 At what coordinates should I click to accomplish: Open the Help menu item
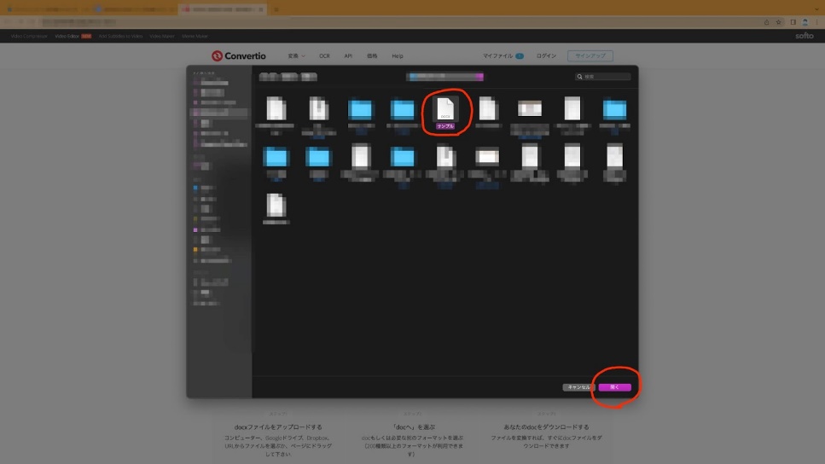click(x=398, y=55)
